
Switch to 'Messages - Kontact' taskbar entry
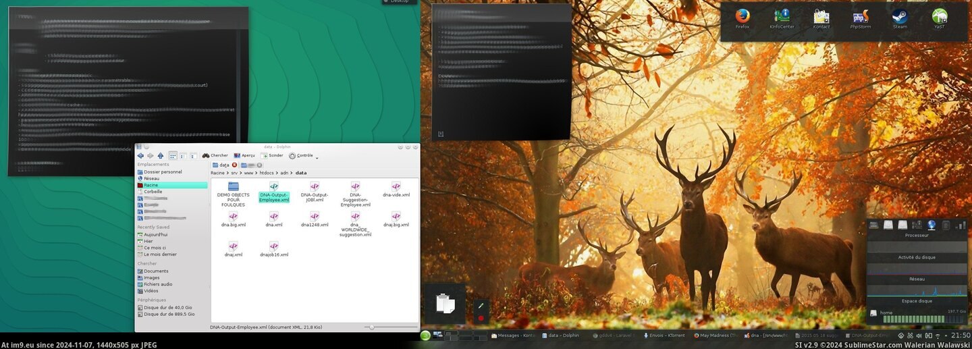513,335
